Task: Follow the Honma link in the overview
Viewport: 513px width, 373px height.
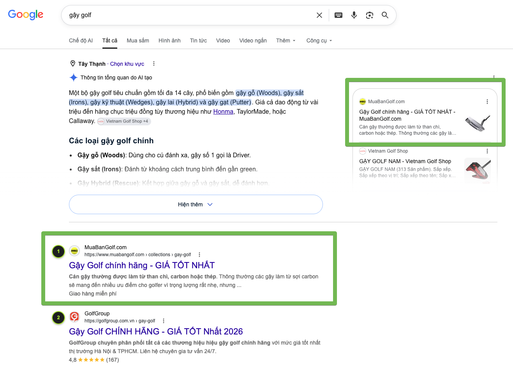Action: (223, 112)
